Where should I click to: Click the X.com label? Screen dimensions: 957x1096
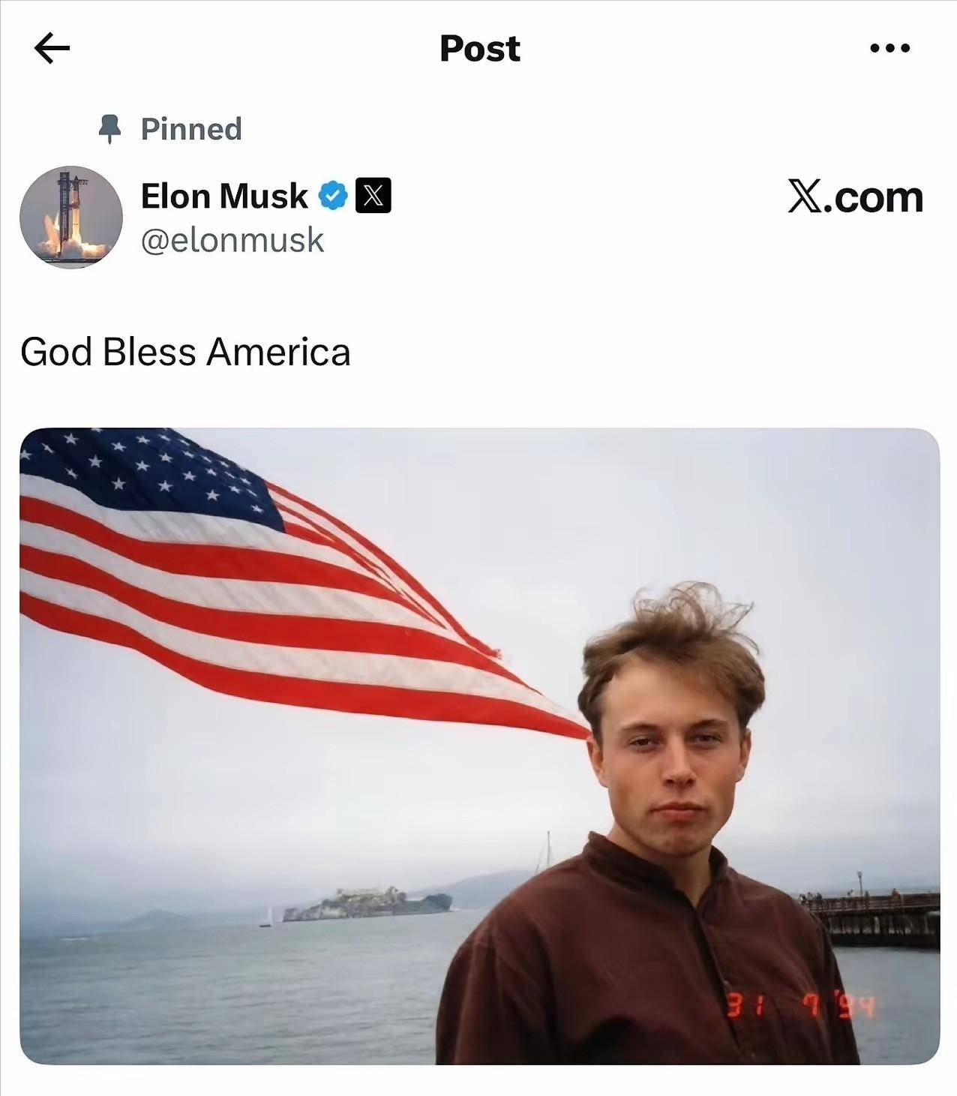855,197
